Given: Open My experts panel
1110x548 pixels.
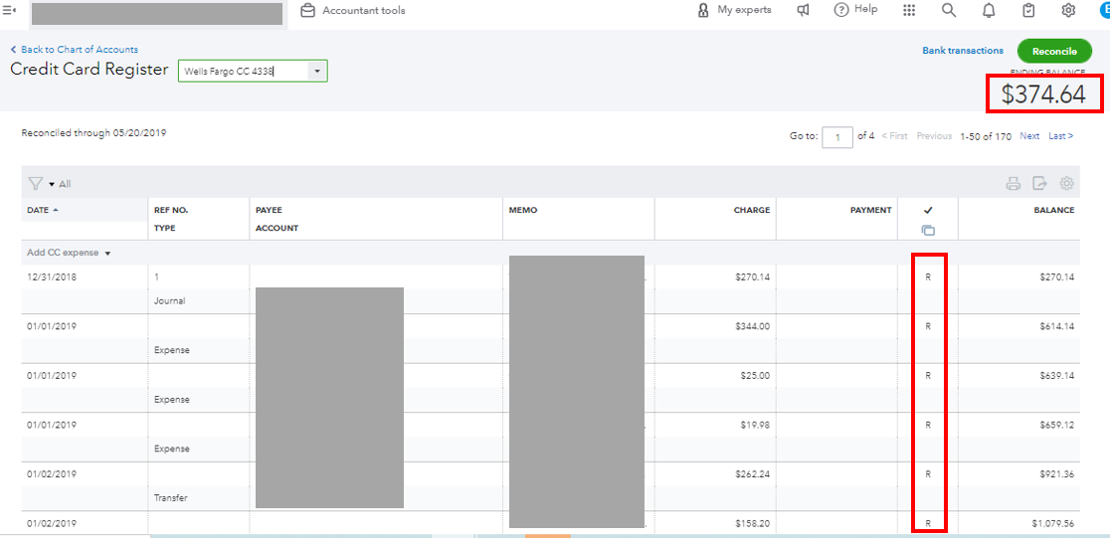Looking at the screenshot, I should click(x=734, y=10).
